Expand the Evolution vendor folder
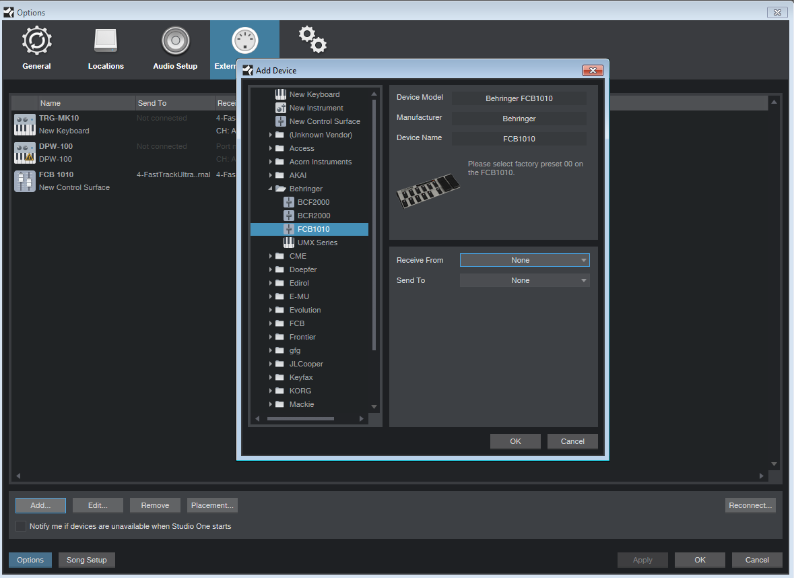794x578 pixels. (271, 310)
